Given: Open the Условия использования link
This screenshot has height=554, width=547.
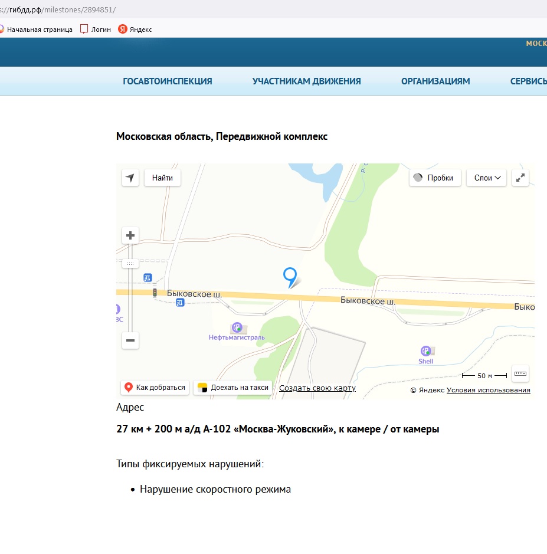Looking at the screenshot, I should [x=488, y=390].
